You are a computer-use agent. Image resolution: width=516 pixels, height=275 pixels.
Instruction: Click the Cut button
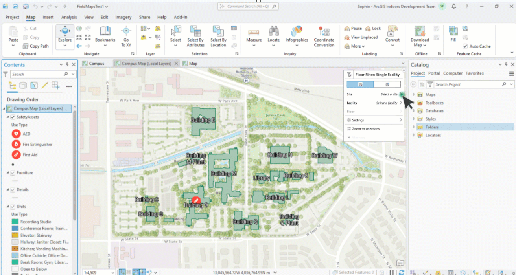(29, 29)
